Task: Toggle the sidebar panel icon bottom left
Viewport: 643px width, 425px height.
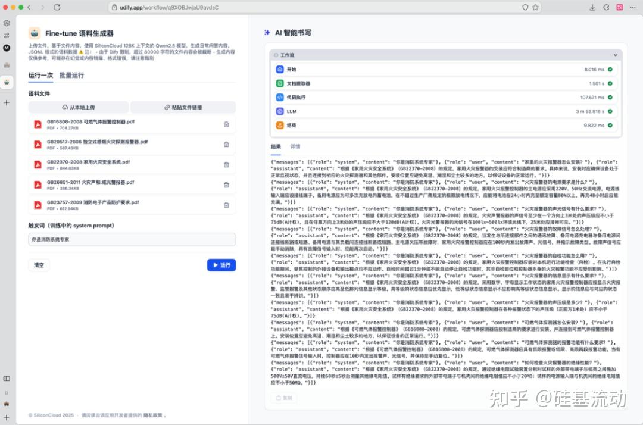Action: (x=7, y=379)
